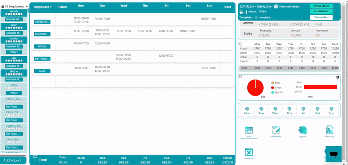Screen dimensions: 348x165
Task: Open the All Employees filter dropdown
Action: [x=15, y=7]
